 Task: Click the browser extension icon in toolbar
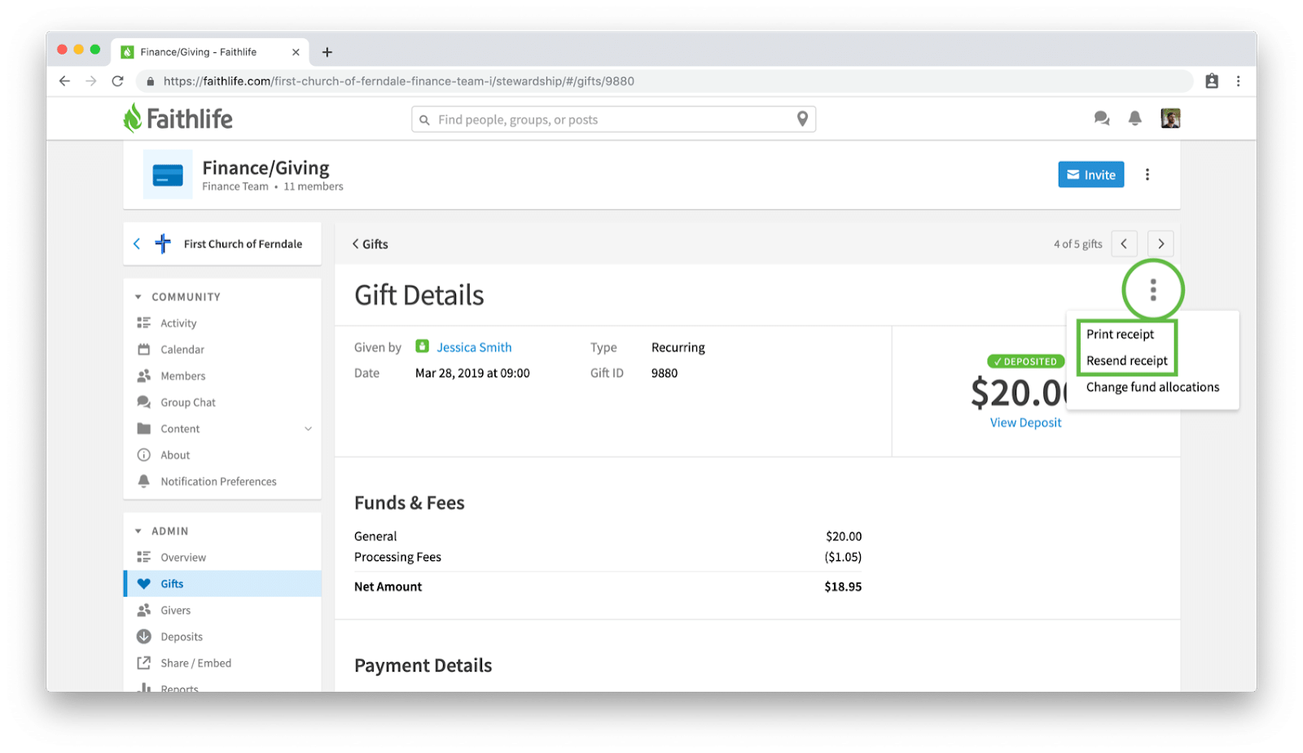pos(1212,81)
